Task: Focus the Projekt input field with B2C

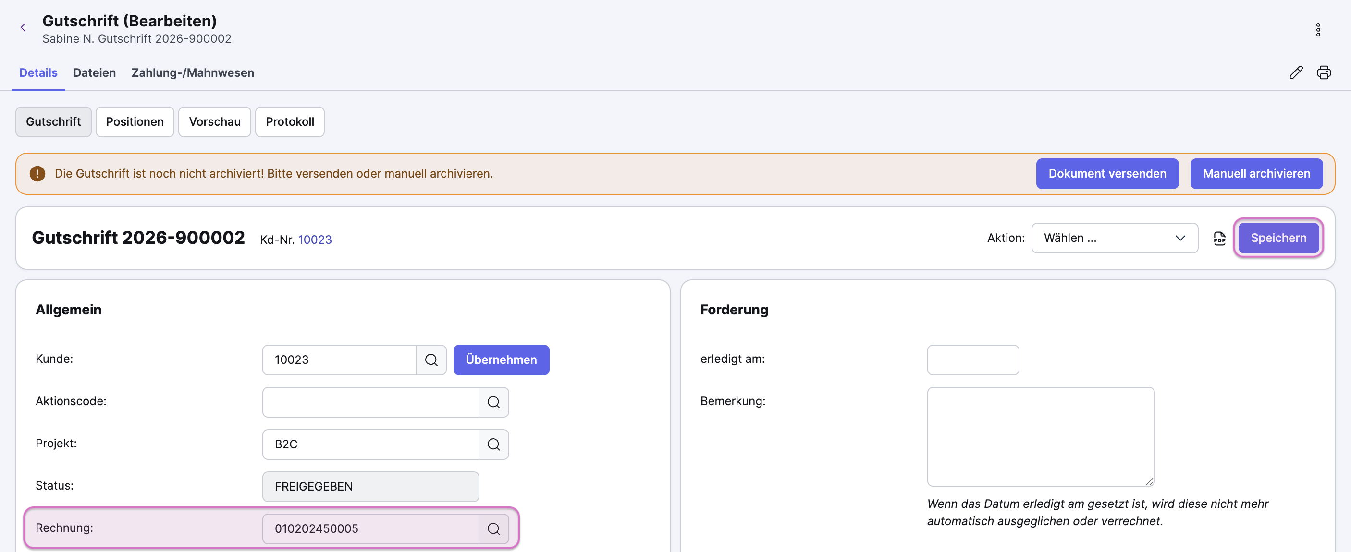Action: pos(371,444)
